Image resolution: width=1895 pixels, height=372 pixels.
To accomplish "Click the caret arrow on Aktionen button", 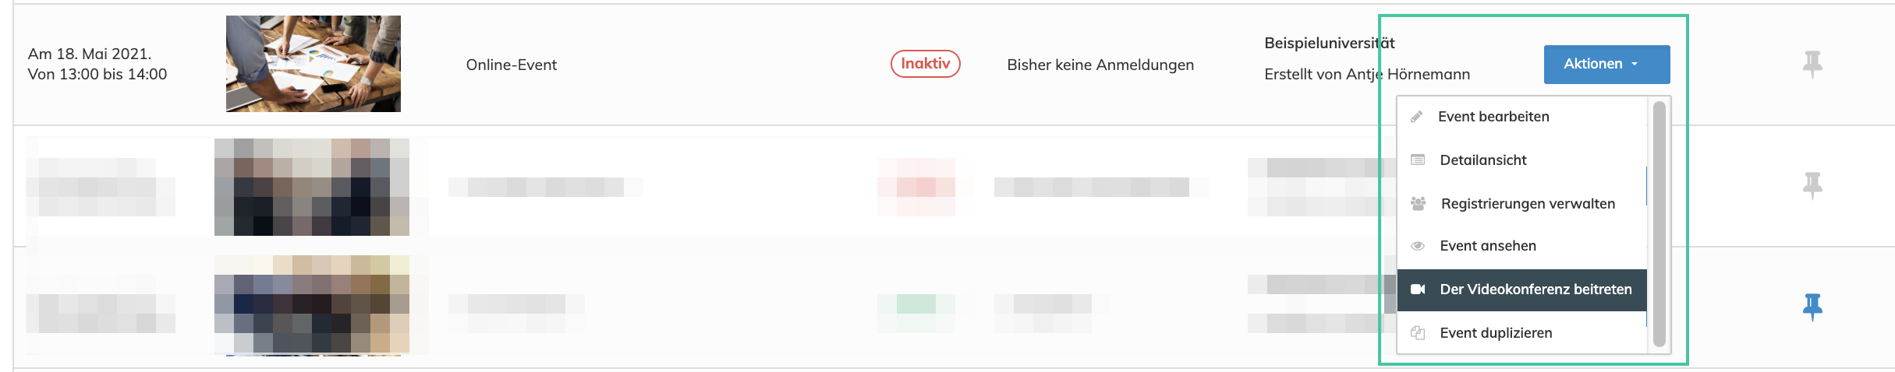I will (x=1635, y=65).
